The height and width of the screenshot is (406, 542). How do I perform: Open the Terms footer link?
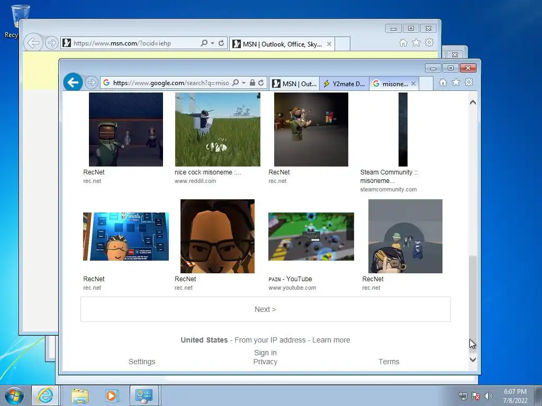click(x=389, y=362)
